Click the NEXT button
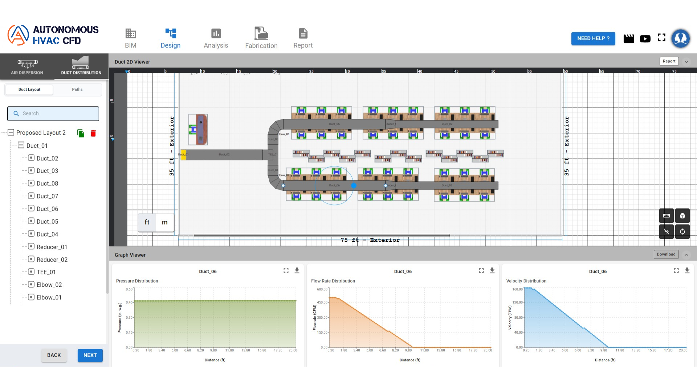Image resolution: width=697 pixels, height=392 pixels. [90, 355]
